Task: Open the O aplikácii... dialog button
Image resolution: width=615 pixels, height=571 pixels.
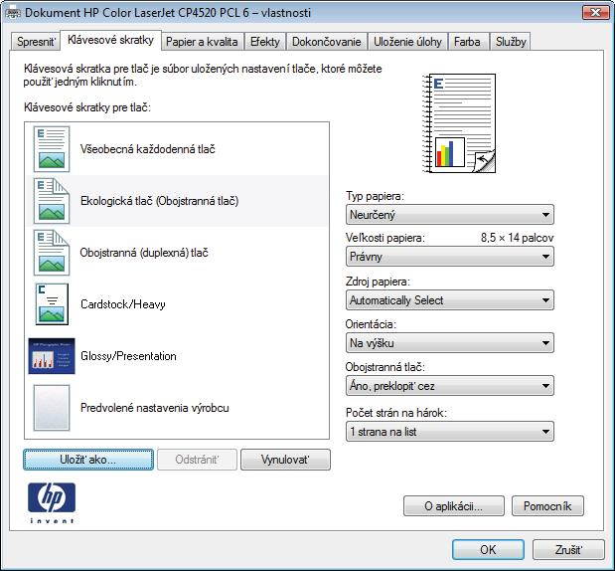Action: pos(454,505)
